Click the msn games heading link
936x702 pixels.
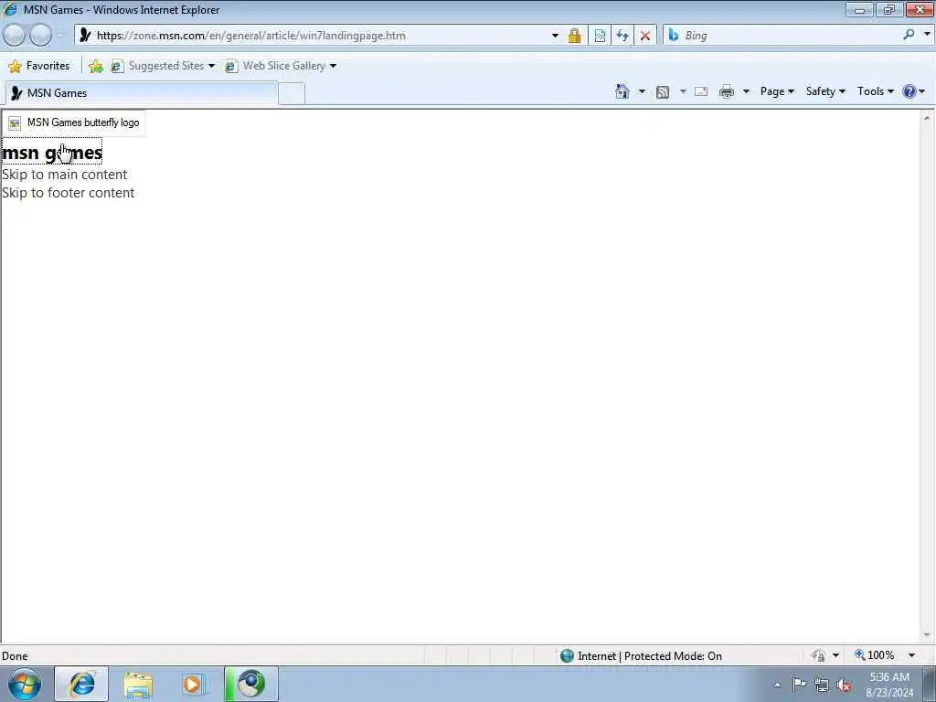pos(52,153)
